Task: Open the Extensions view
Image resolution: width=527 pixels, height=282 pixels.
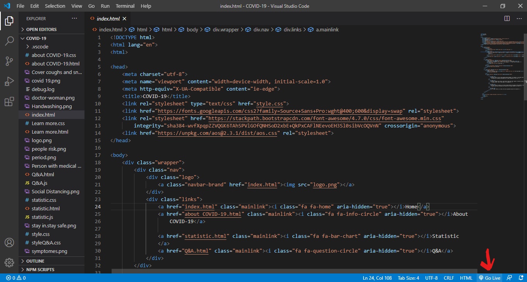Action: [9, 101]
